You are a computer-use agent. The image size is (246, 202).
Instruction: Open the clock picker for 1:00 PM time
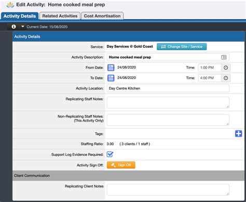point(226,68)
